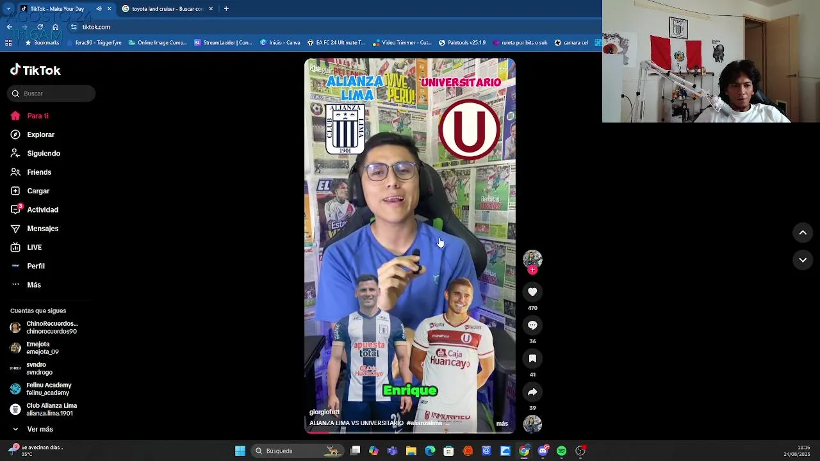
Task: Open Mensajes inbox
Action: coord(35,229)
